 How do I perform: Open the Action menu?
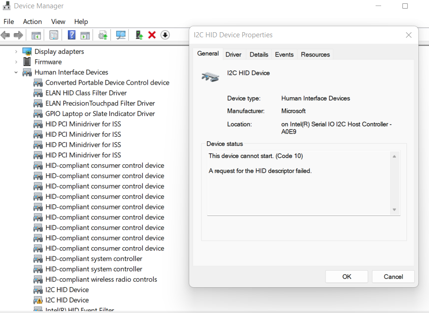point(32,22)
